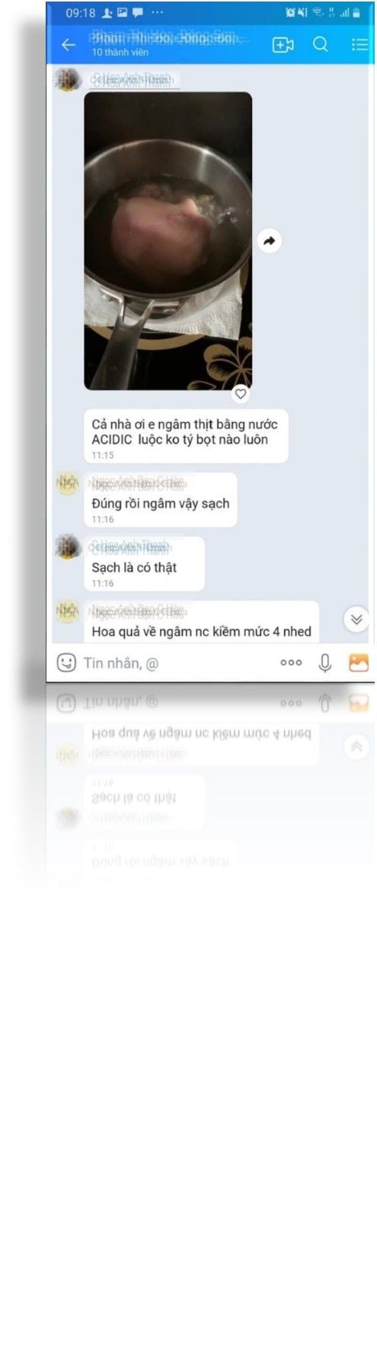
Task: Tap the back arrow in chat header
Action: tap(69, 45)
